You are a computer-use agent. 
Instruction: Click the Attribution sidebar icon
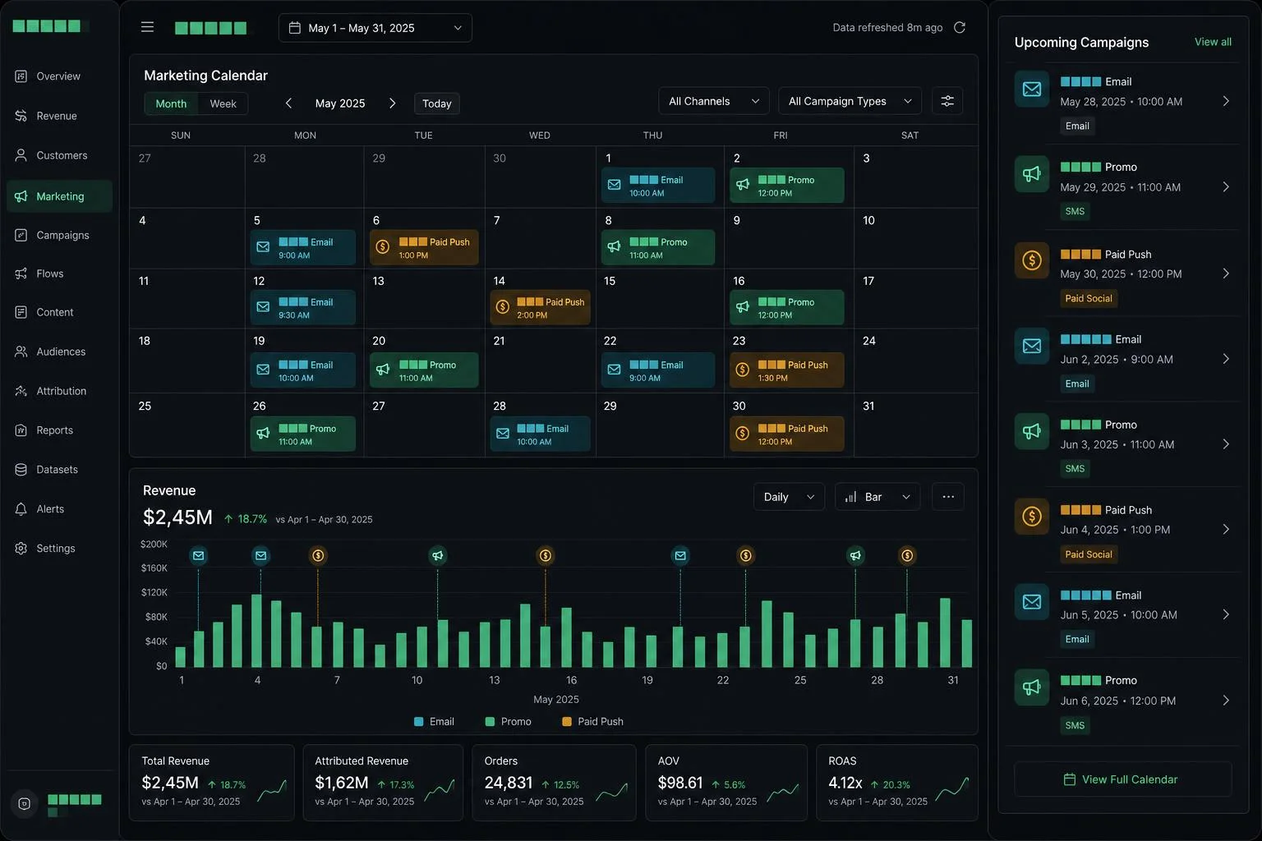[21, 391]
